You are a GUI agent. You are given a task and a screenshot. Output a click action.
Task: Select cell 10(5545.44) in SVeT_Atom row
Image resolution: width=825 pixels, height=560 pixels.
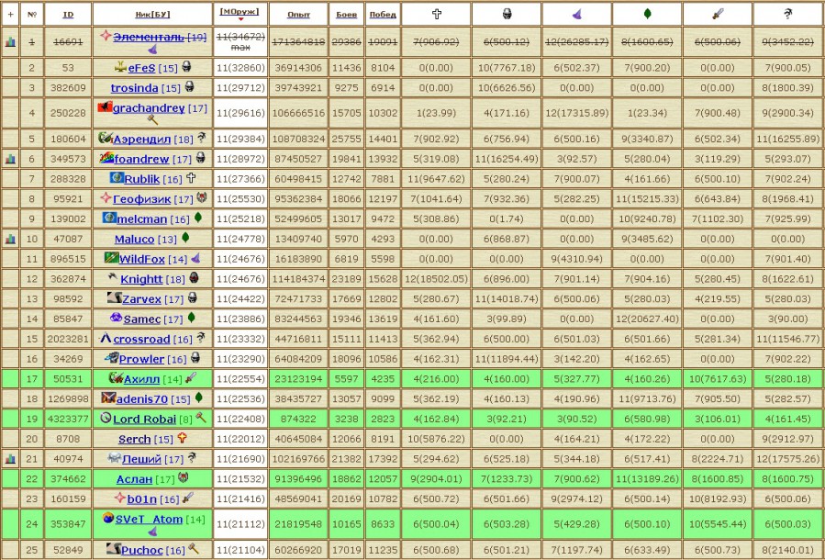click(x=718, y=524)
